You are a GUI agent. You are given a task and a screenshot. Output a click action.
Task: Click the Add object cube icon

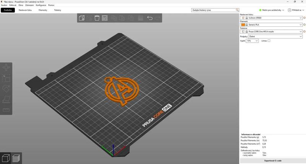81,18
